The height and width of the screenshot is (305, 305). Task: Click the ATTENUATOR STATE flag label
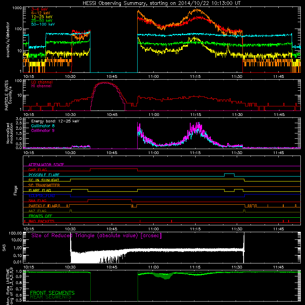pyautogui.click(x=46, y=165)
